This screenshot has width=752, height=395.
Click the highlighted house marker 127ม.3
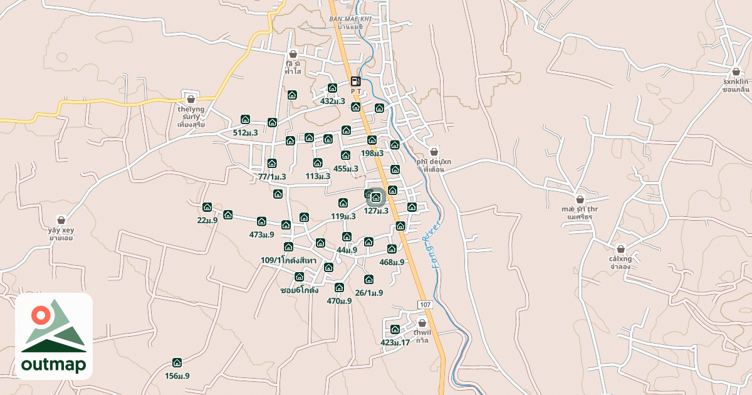tap(376, 197)
